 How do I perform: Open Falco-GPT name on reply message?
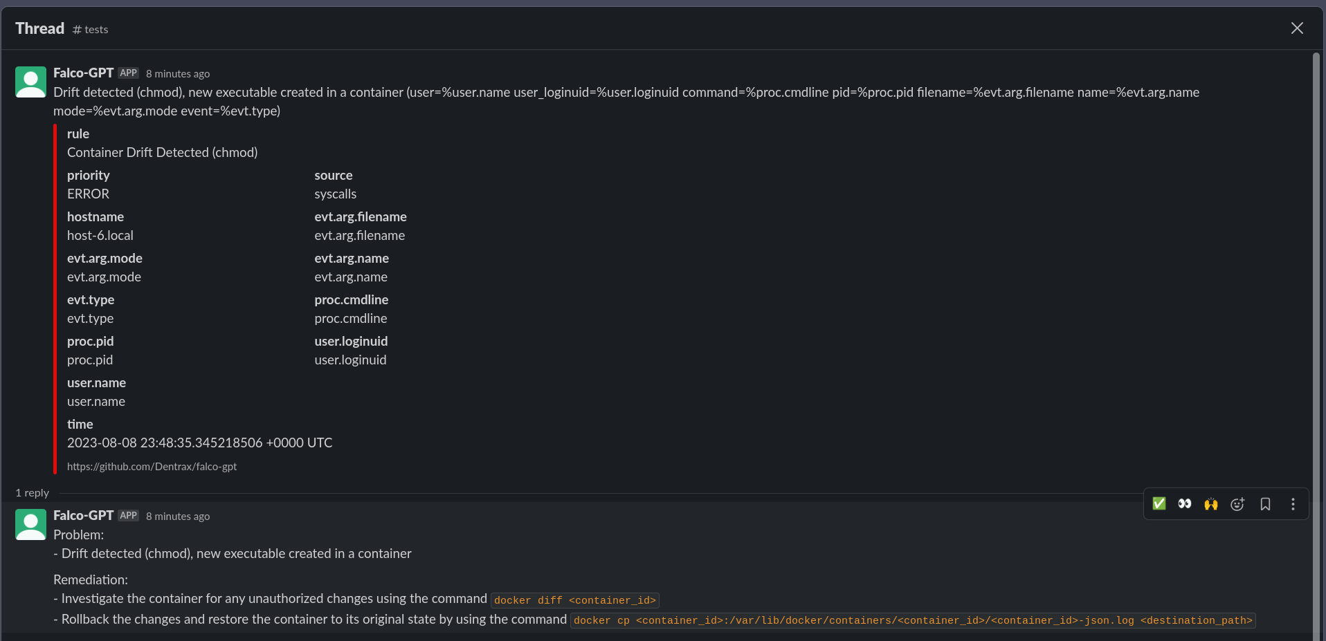[83, 515]
